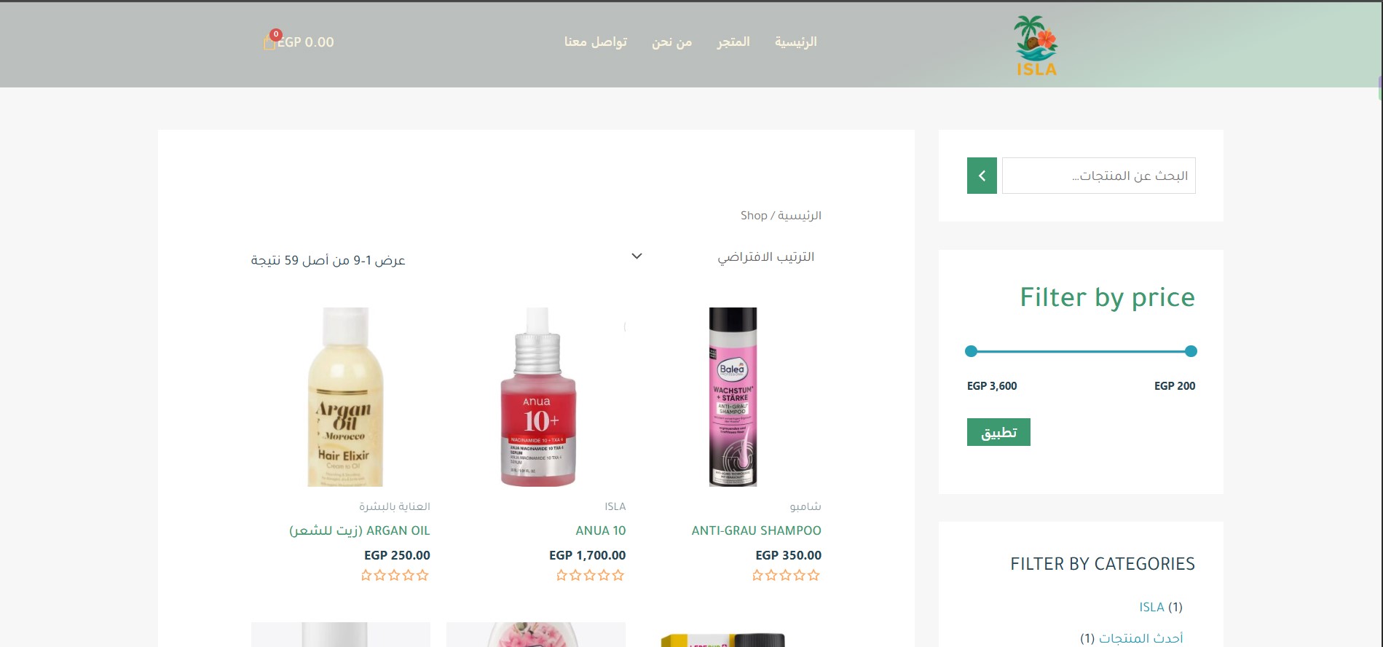Rate ARGAN OIL using the star icons
1383x647 pixels.
(395, 576)
